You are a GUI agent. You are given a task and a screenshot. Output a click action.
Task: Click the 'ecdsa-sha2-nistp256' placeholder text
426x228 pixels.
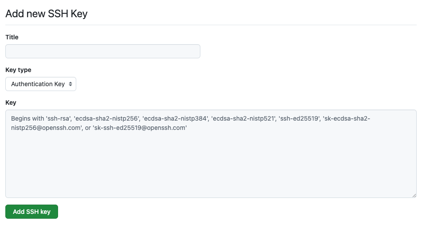(x=106, y=118)
